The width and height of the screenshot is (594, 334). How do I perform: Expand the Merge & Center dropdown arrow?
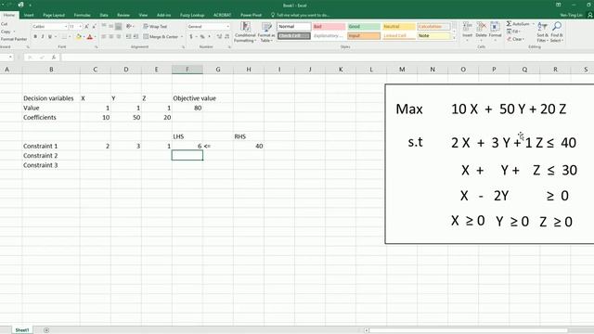(182, 37)
